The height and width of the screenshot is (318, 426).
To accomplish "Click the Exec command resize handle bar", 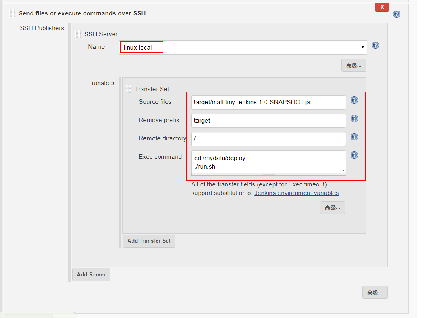I will (x=268, y=174).
